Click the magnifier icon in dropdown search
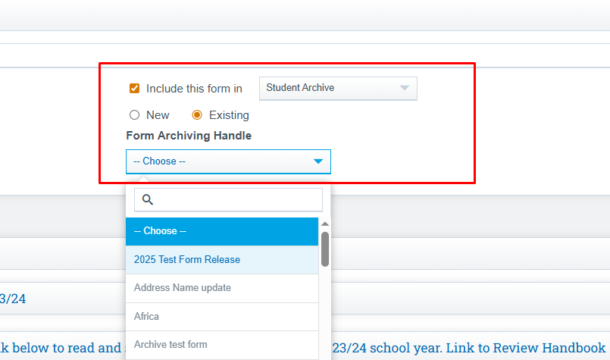 point(148,199)
